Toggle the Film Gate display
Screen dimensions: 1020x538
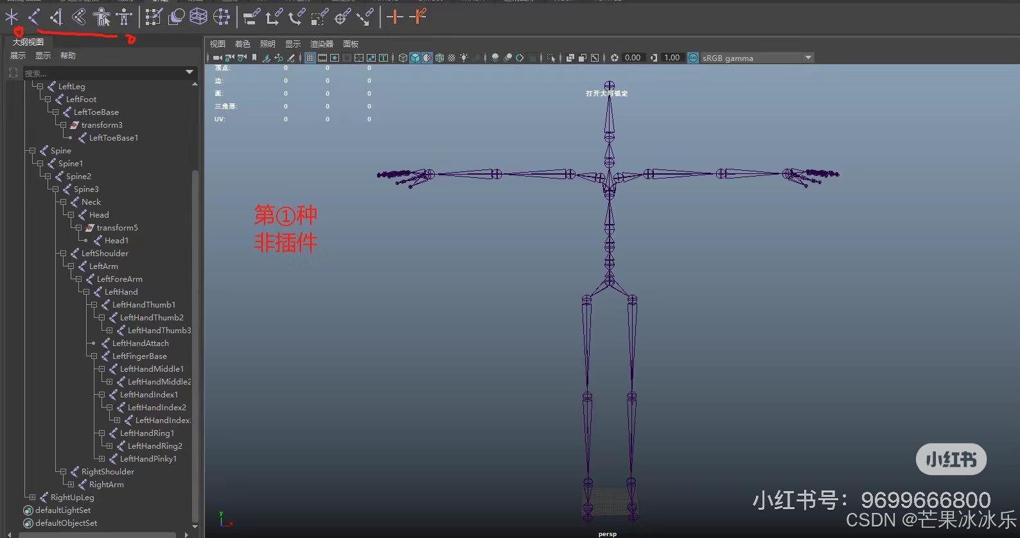(322, 58)
